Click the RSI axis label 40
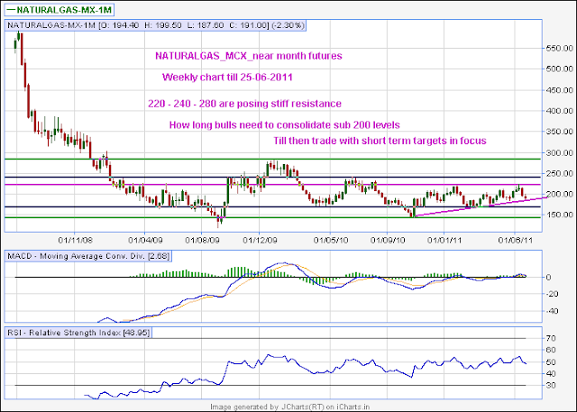This screenshot has width=577, height=412. click(551, 374)
